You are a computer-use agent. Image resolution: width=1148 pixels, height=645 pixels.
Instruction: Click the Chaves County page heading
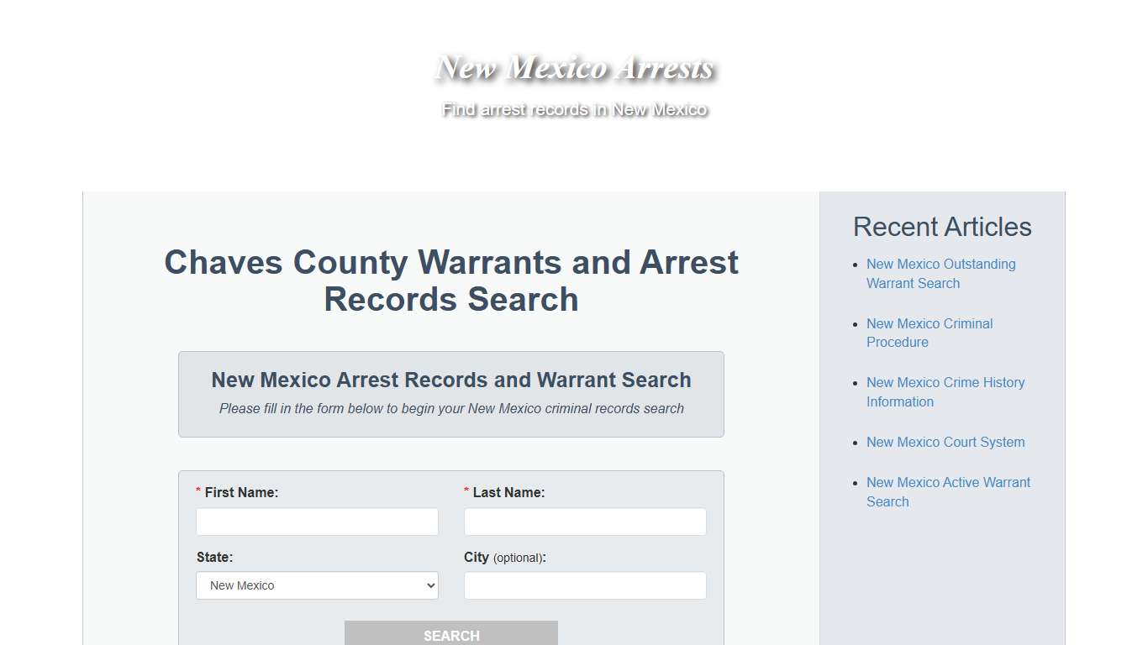coord(451,281)
